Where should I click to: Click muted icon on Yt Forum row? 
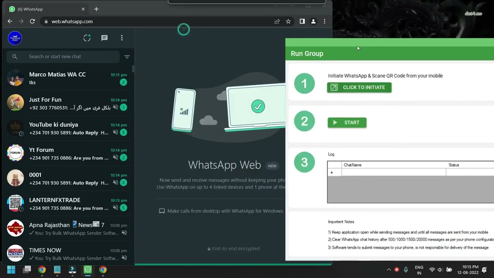(x=115, y=158)
